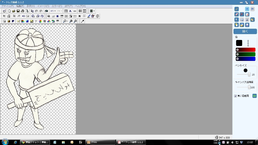
Task: Open the ファイル(F) menu
Action: pos(7,6)
